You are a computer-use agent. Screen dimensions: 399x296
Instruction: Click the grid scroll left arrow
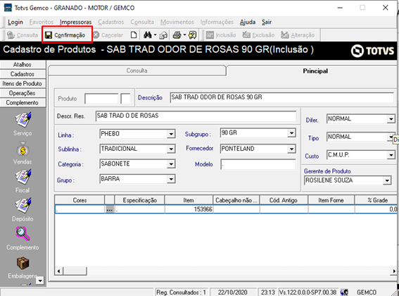59,271
